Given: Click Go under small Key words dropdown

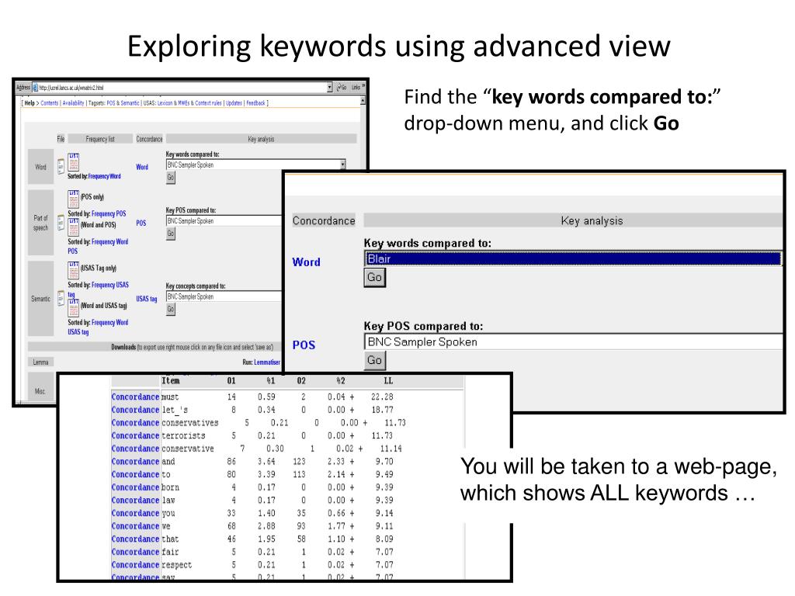Looking at the screenshot, I should [x=171, y=178].
